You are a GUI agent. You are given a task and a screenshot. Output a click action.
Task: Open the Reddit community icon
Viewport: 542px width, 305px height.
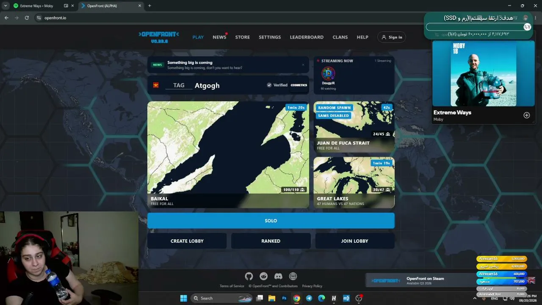click(x=264, y=276)
